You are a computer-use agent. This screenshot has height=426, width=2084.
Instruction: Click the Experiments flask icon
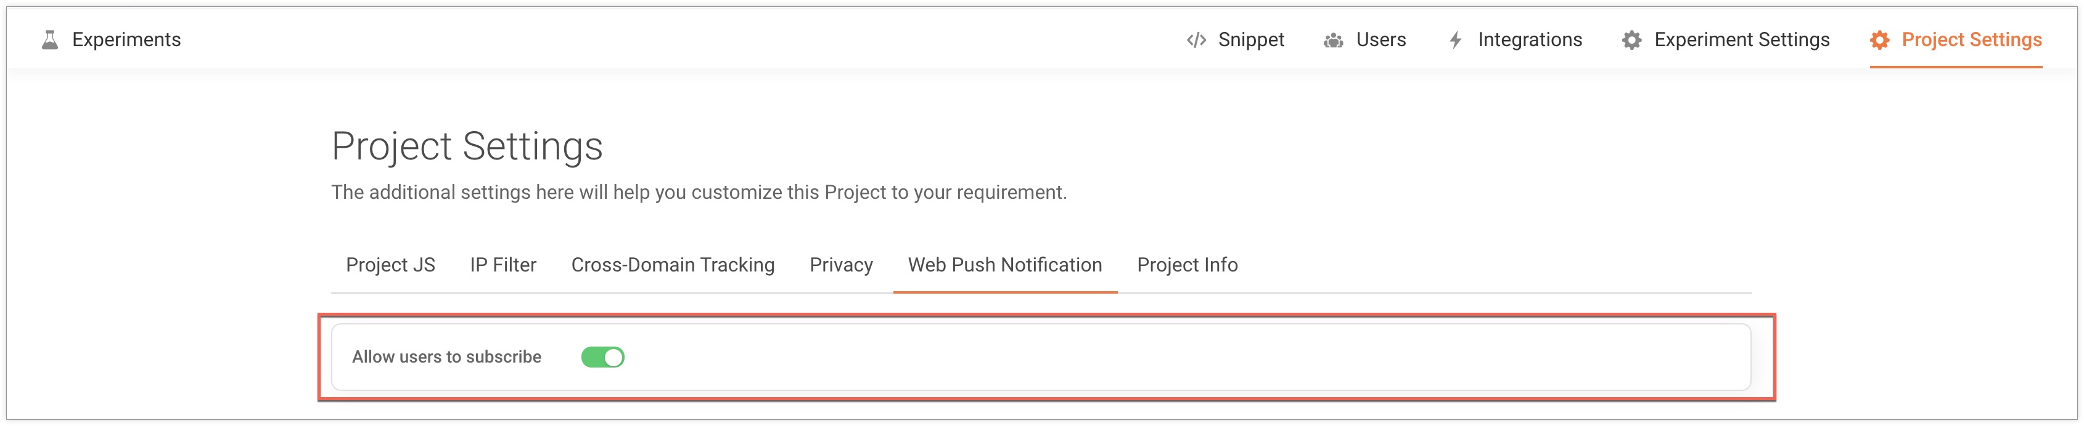(x=50, y=39)
